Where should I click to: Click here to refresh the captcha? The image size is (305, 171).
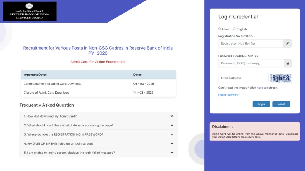tap(259, 88)
